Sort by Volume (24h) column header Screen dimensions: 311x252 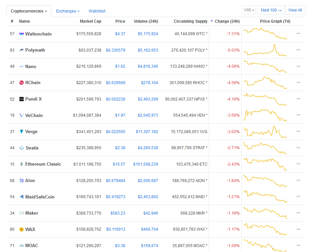(146, 21)
